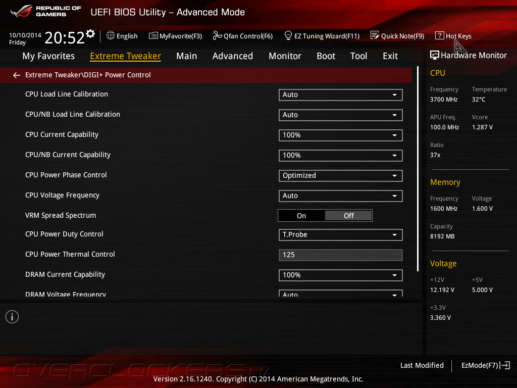Switch to EzMode(F7)
The image size is (517, 388).
pyautogui.click(x=486, y=365)
